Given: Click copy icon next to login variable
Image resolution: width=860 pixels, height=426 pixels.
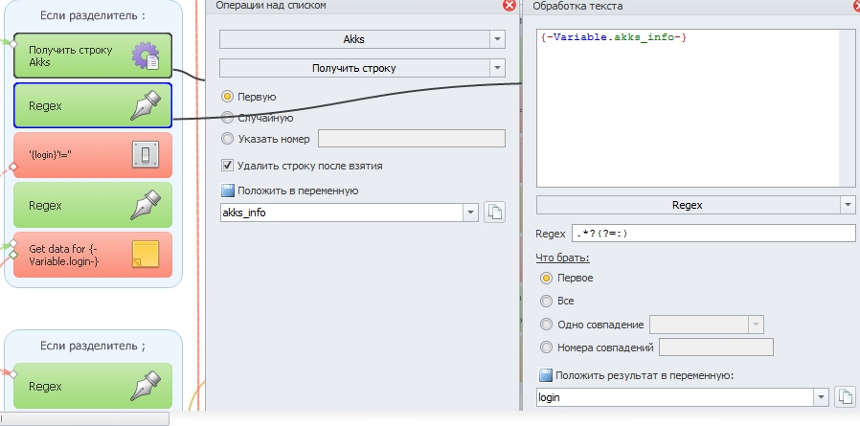Looking at the screenshot, I should [844, 396].
